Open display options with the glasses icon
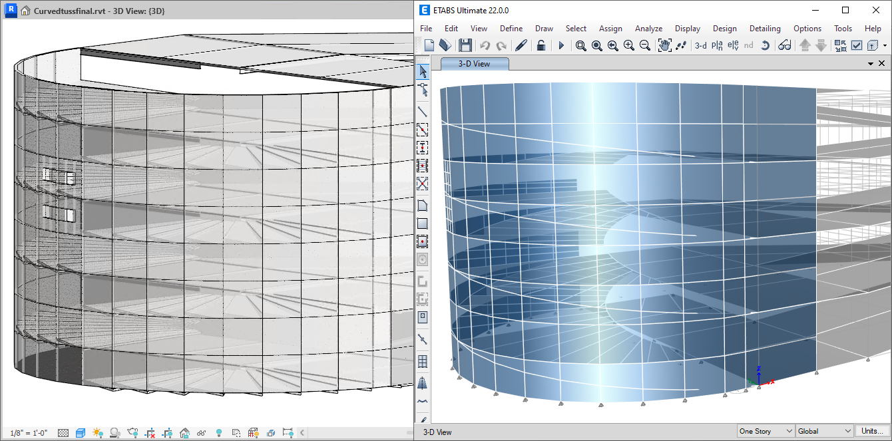This screenshot has width=892, height=441. coord(785,45)
